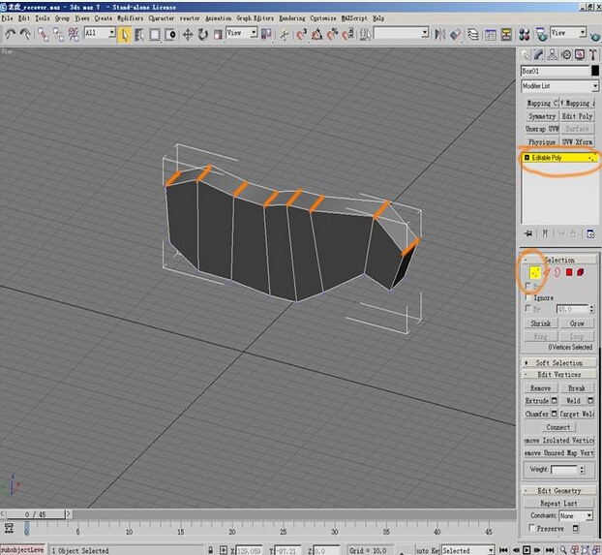Toggle Percent Snap icon

333,35
